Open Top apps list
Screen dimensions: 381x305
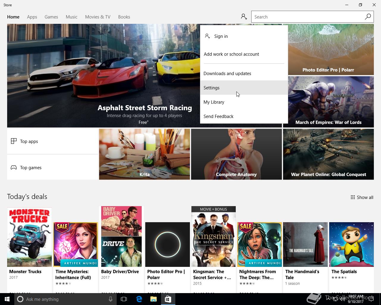(52, 141)
